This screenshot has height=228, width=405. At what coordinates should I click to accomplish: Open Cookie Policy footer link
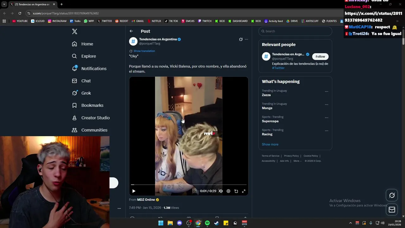click(311, 156)
